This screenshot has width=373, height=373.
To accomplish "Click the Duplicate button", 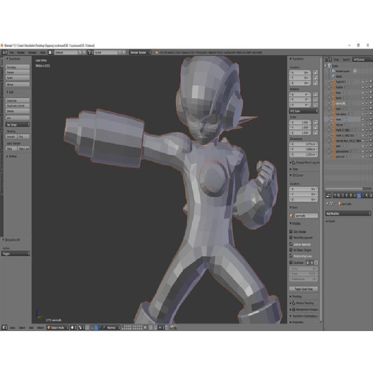I will click(x=18, y=100).
